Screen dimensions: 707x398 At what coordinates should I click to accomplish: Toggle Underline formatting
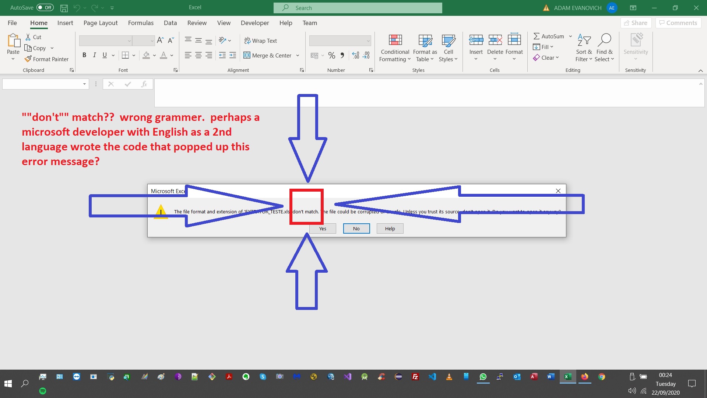[105, 55]
